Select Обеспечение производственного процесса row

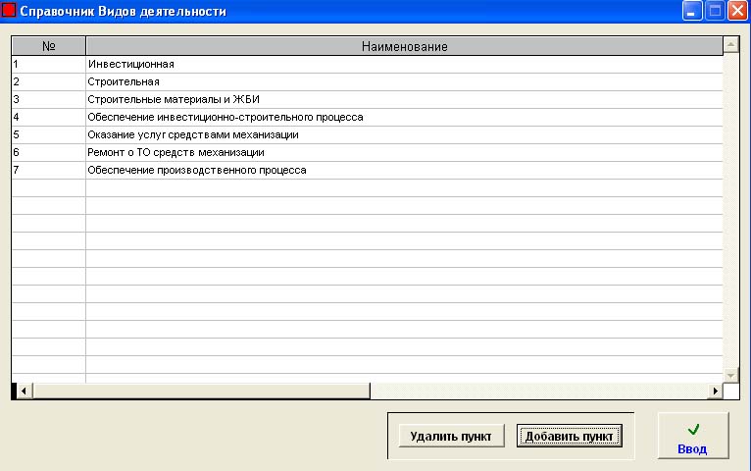(x=367, y=171)
